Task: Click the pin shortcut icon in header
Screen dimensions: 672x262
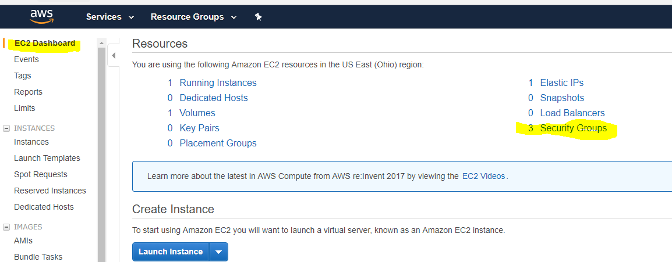Action: pyautogui.click(x=258, y=17)
